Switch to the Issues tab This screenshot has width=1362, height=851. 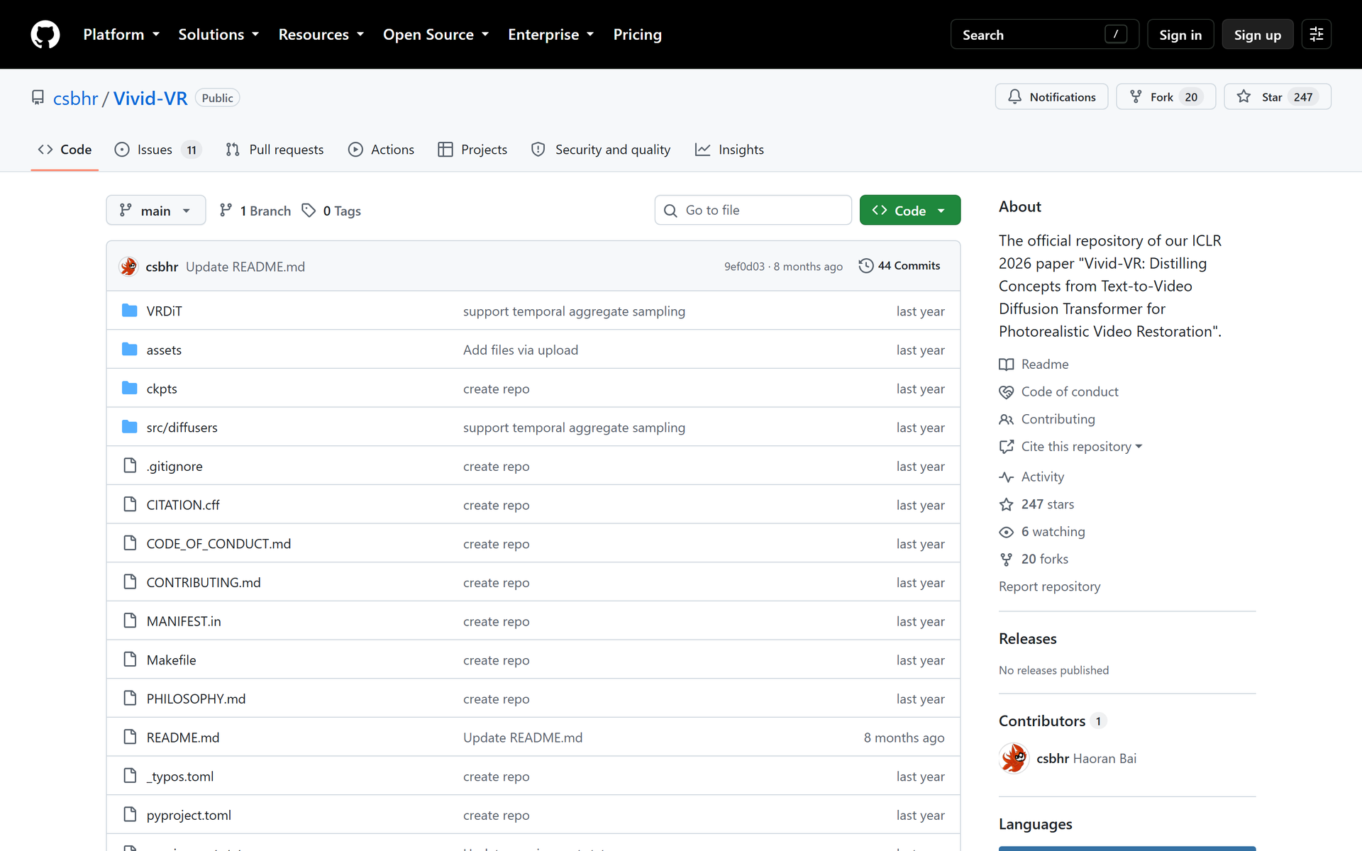(x=157, y=150)
